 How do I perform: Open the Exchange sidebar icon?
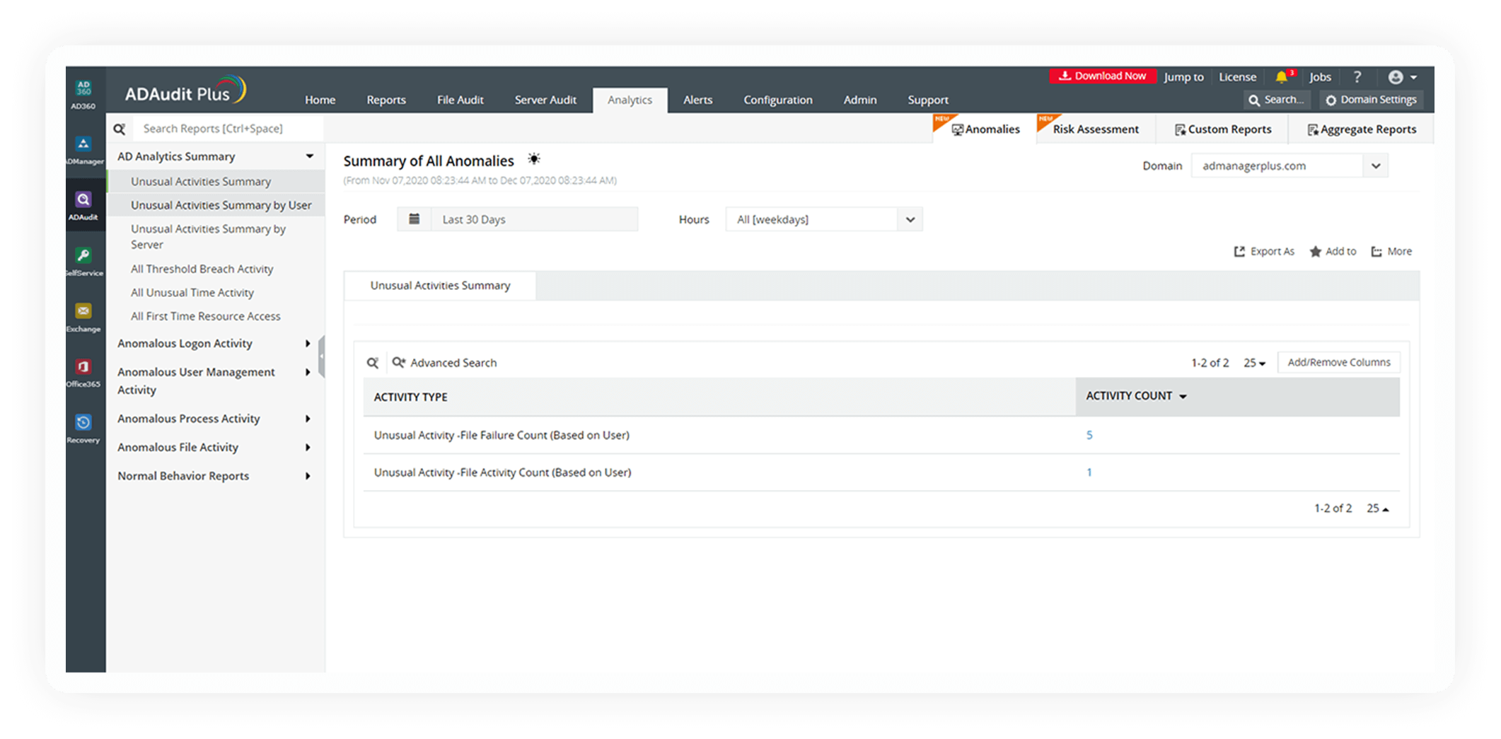click(x=83, y=318)
